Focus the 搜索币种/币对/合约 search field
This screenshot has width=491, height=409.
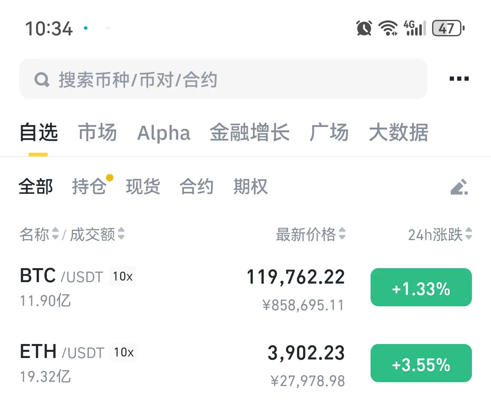tap(223, 79)
